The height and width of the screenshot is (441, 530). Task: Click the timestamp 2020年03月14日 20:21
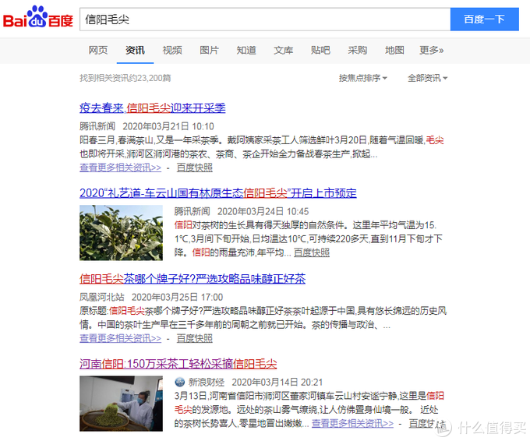click(x=277, y=383)
